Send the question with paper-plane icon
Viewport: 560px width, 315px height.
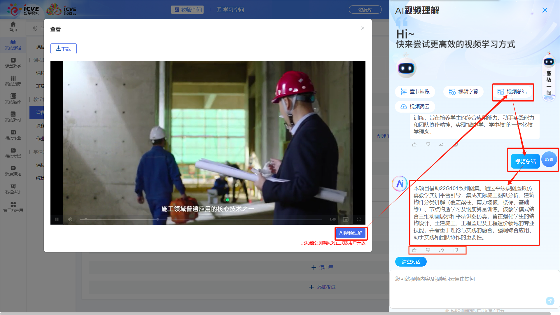[550, 301]
